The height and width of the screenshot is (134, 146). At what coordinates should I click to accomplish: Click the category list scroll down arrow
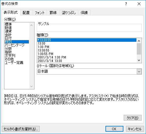click(32, 86)
